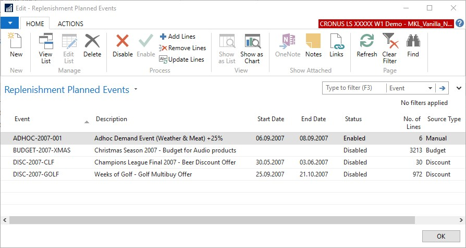Open the Event filter field dropdown
The image size is (466, 248).
tap(430, 88)
